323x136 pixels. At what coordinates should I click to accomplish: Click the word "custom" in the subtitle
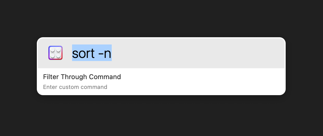(69, 87)
